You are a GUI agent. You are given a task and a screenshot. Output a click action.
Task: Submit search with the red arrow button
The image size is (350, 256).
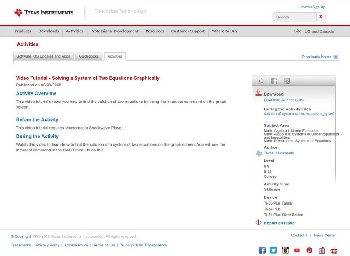point(321,17)
